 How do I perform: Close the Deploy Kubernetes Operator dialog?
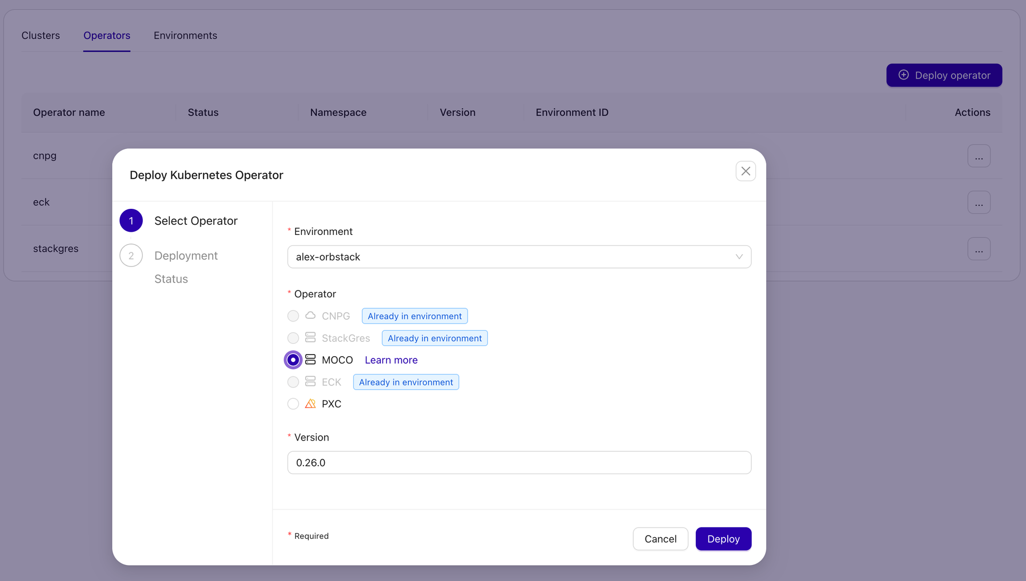pyautogui.click(x=745, y=171)
